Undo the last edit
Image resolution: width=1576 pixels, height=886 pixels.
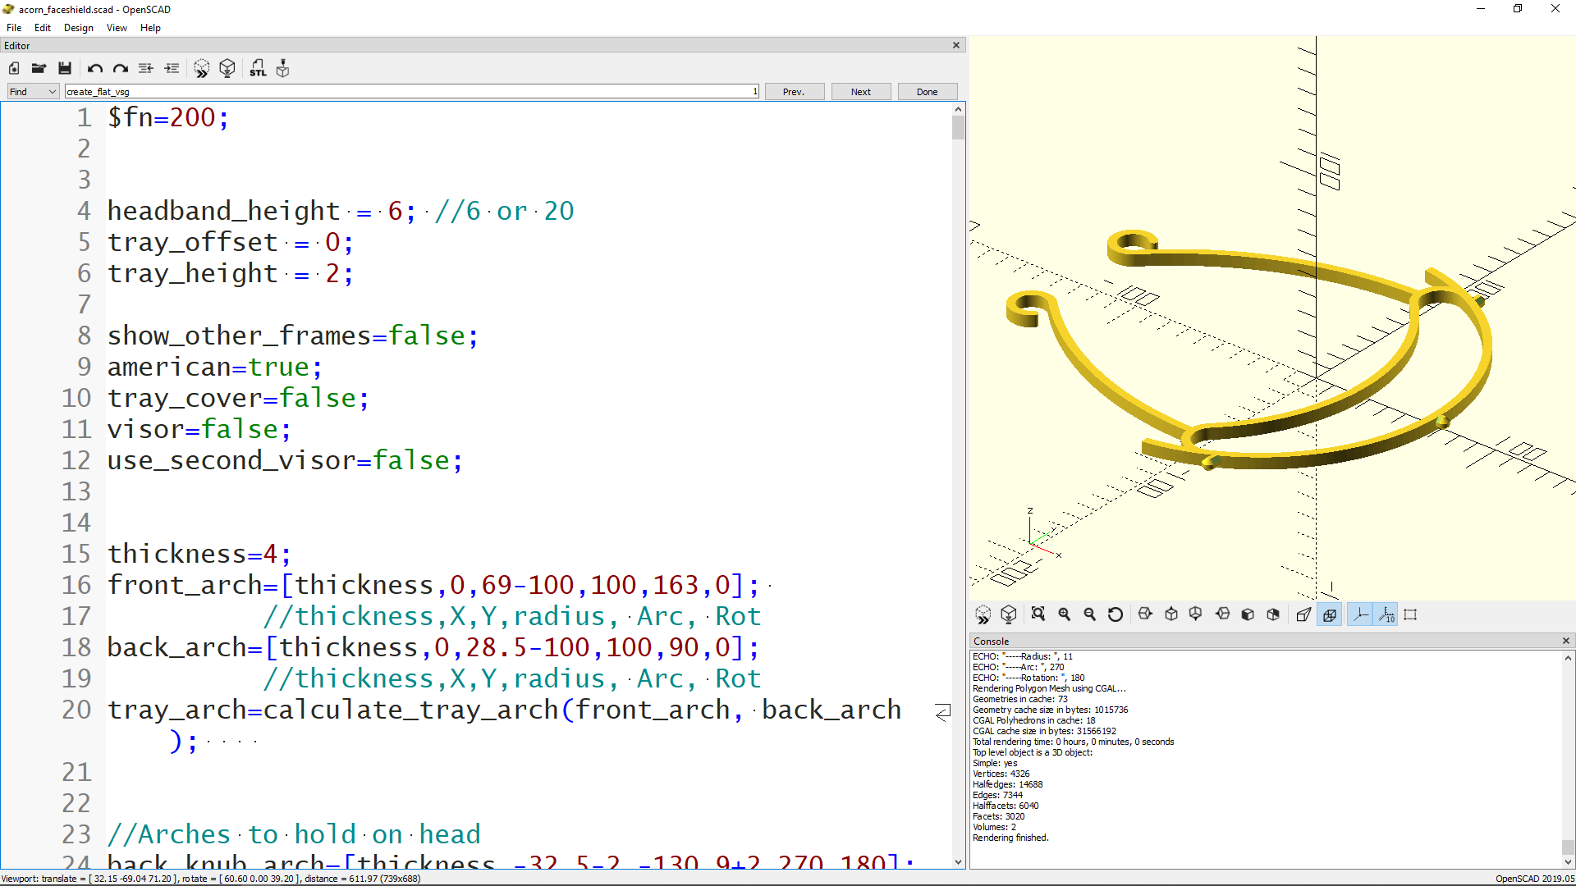pos(94,69)
